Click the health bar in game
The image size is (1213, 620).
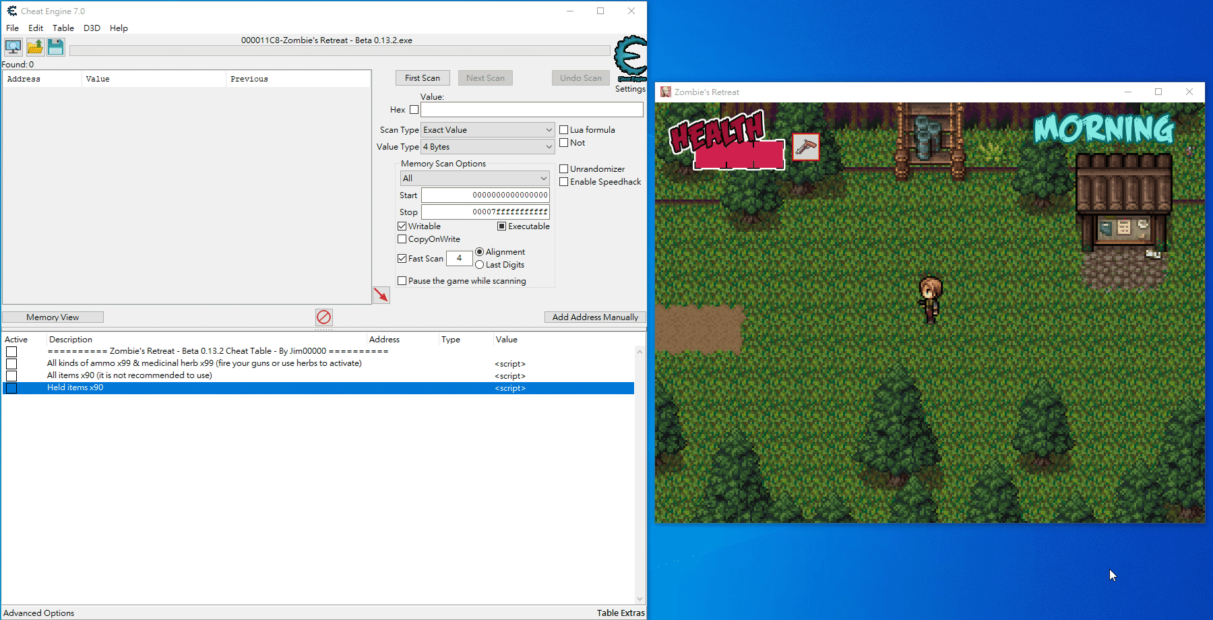tap(739, 154)
